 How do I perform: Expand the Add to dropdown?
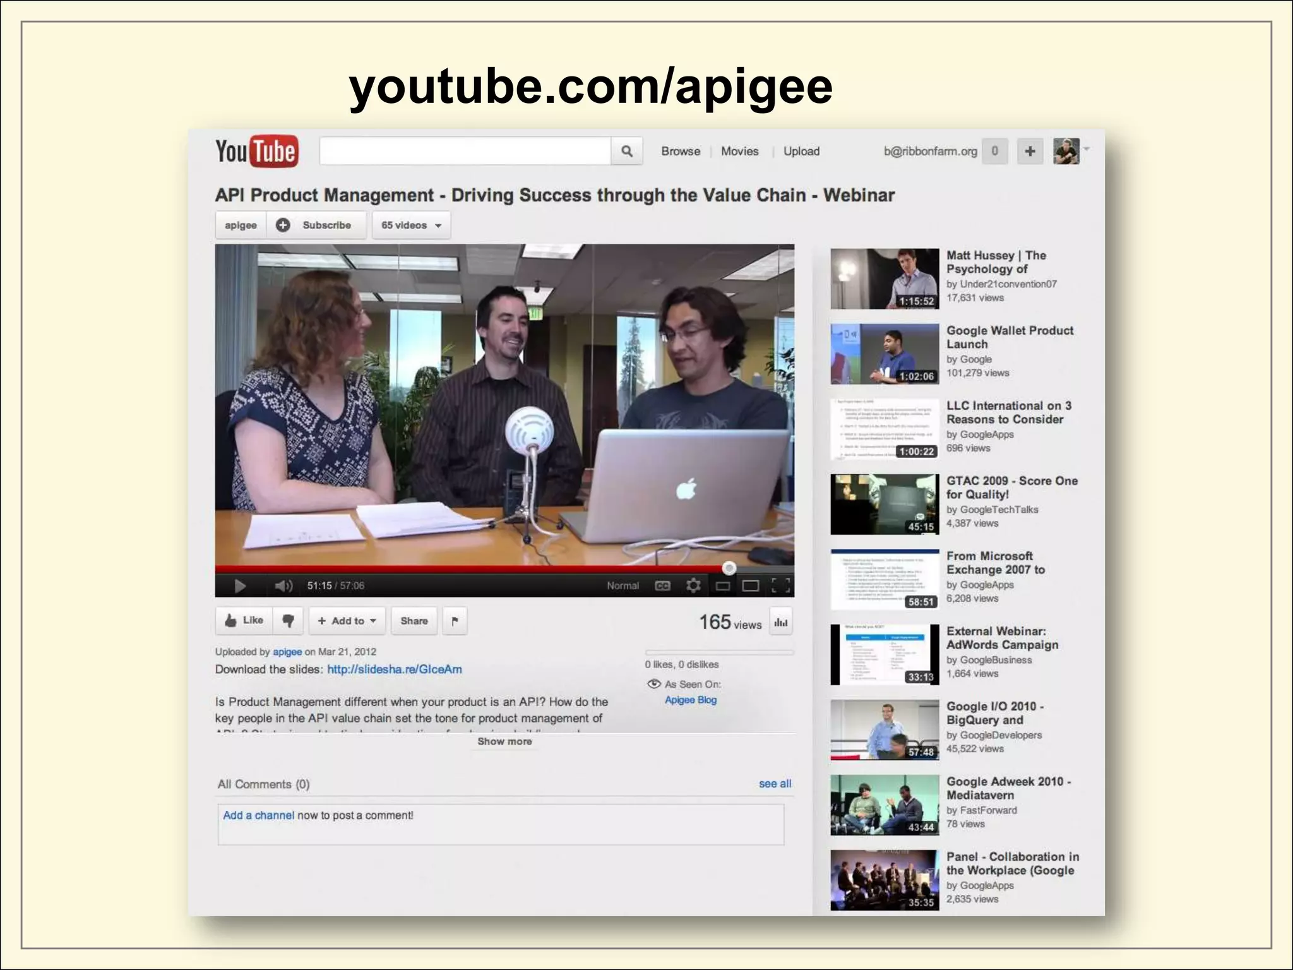(x=347, y=621)
